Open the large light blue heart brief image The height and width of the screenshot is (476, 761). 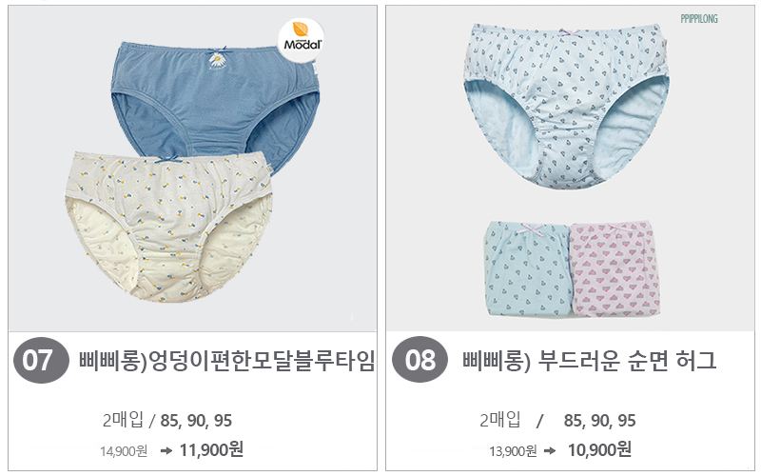(x=566, y=106)
